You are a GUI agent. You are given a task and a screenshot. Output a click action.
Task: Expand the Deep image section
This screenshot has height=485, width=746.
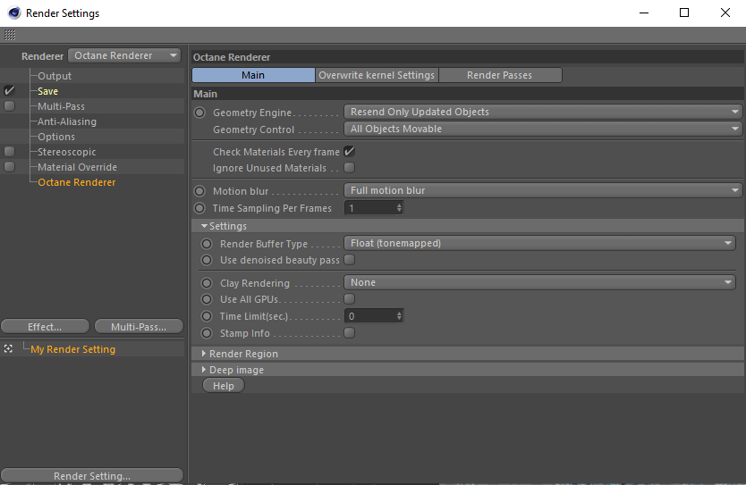204,370
